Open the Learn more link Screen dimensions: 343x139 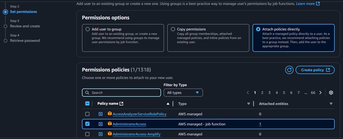[308, 4]
